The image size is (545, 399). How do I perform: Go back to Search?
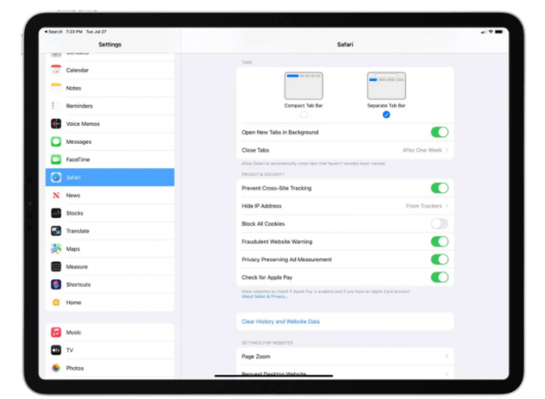tap(54, 32)
